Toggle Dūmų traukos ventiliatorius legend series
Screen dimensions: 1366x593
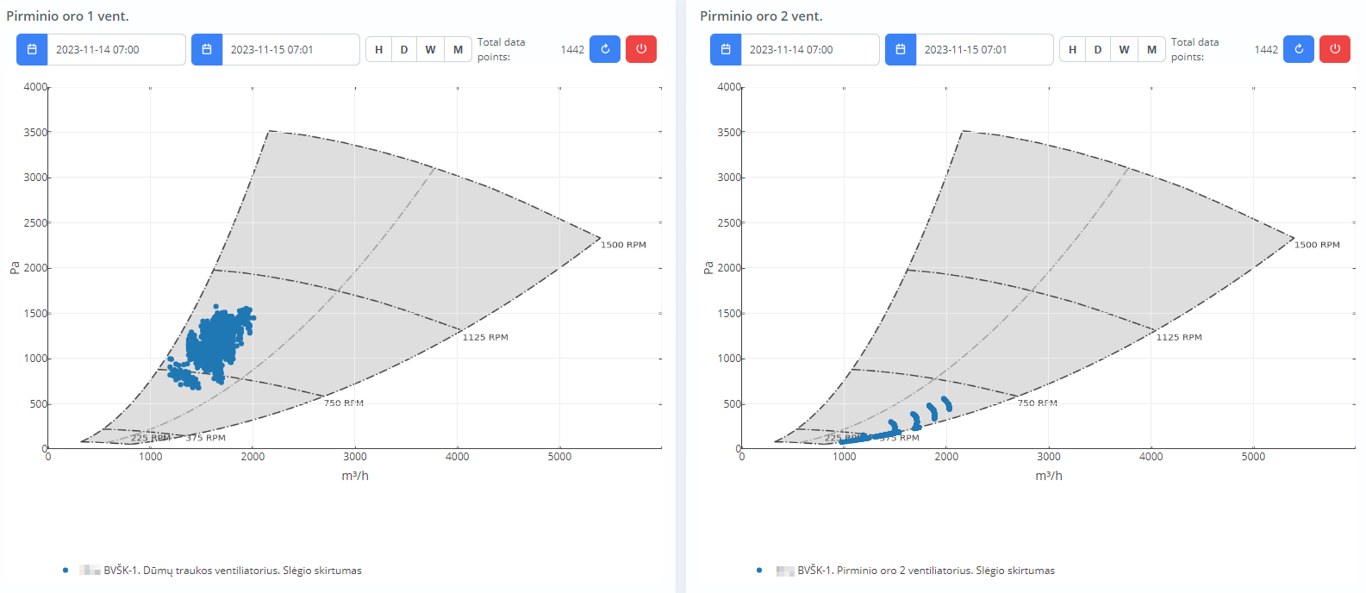(232, 571)
